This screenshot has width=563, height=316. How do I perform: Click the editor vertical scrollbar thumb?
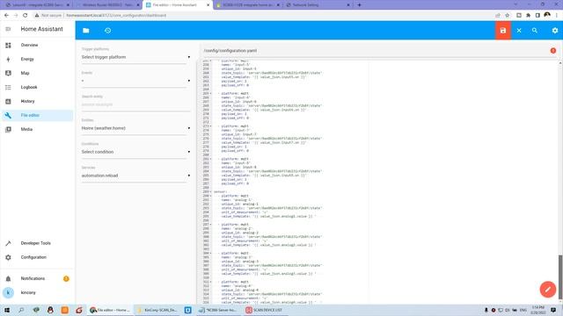point(560,276)
